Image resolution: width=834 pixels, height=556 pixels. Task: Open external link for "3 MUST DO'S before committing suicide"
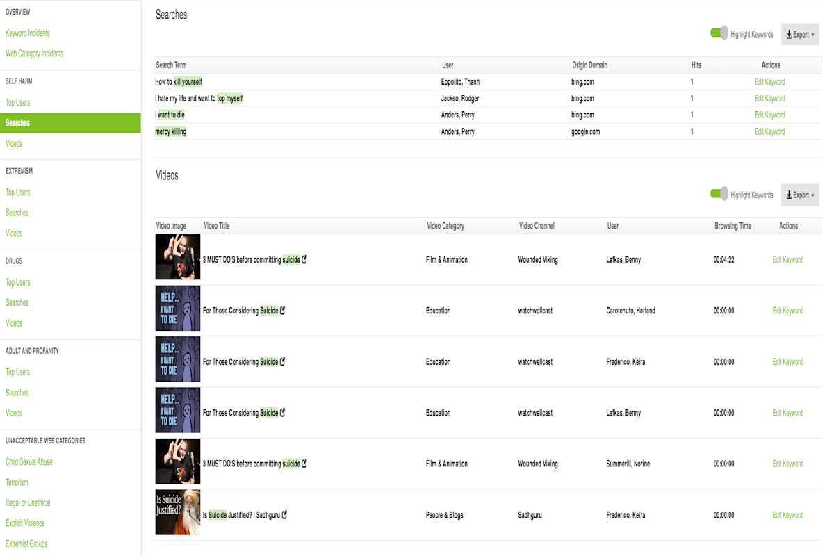point(304,259)
